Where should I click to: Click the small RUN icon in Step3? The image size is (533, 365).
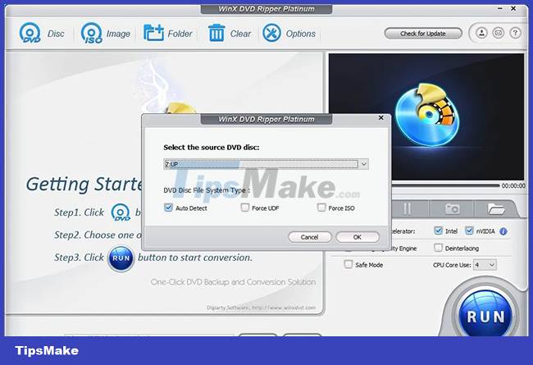tap(121, 258)
